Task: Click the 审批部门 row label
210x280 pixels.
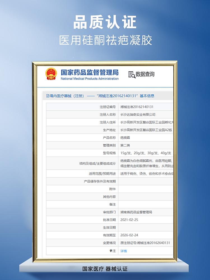Action: (x=109, y=212)
